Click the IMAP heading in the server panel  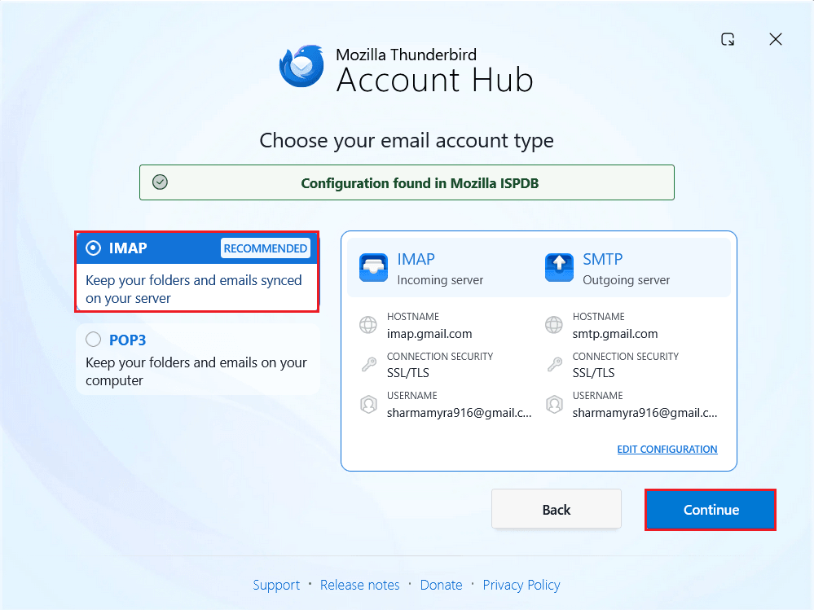416,259
